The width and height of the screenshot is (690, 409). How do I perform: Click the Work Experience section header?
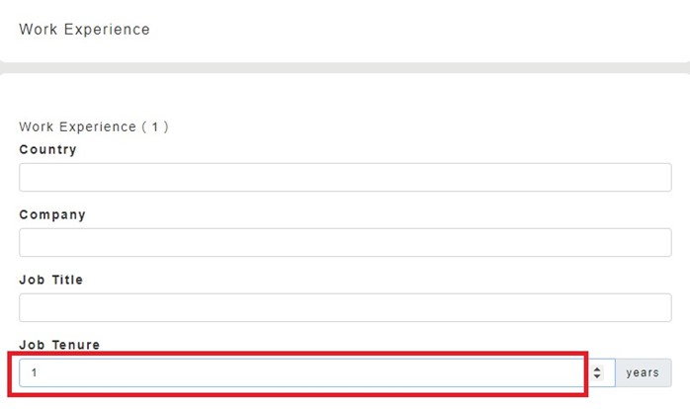pyautogui.click(x=84, y=30)
